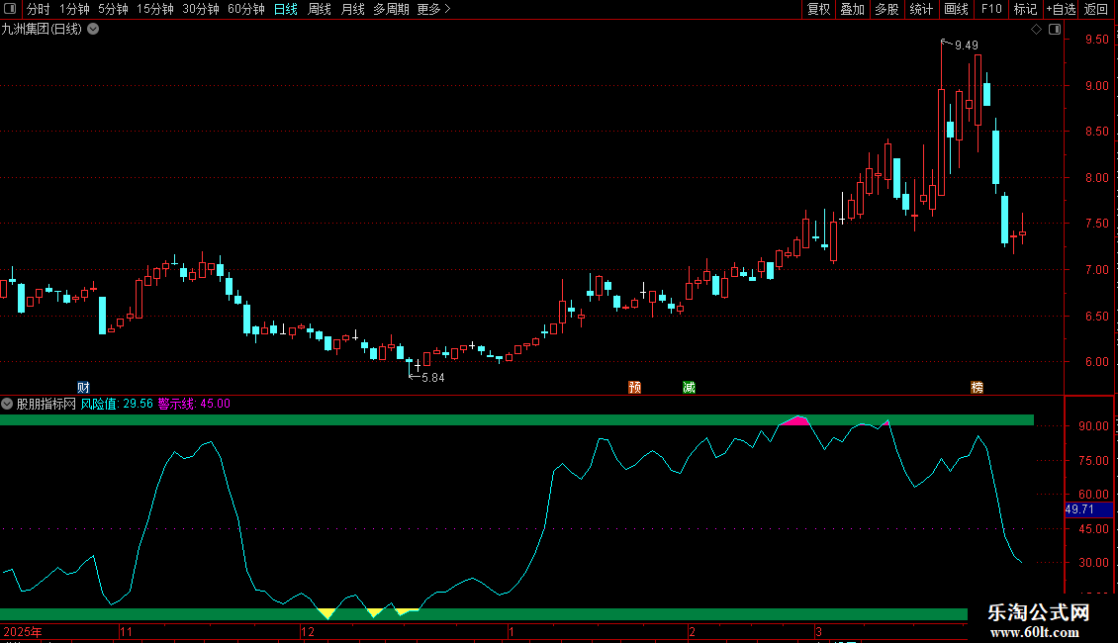
Task: Switch to 月线 monthly chart
Action: (352, 9)
